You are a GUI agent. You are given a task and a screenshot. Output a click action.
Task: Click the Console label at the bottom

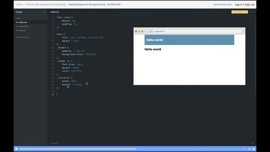(54, 144)
